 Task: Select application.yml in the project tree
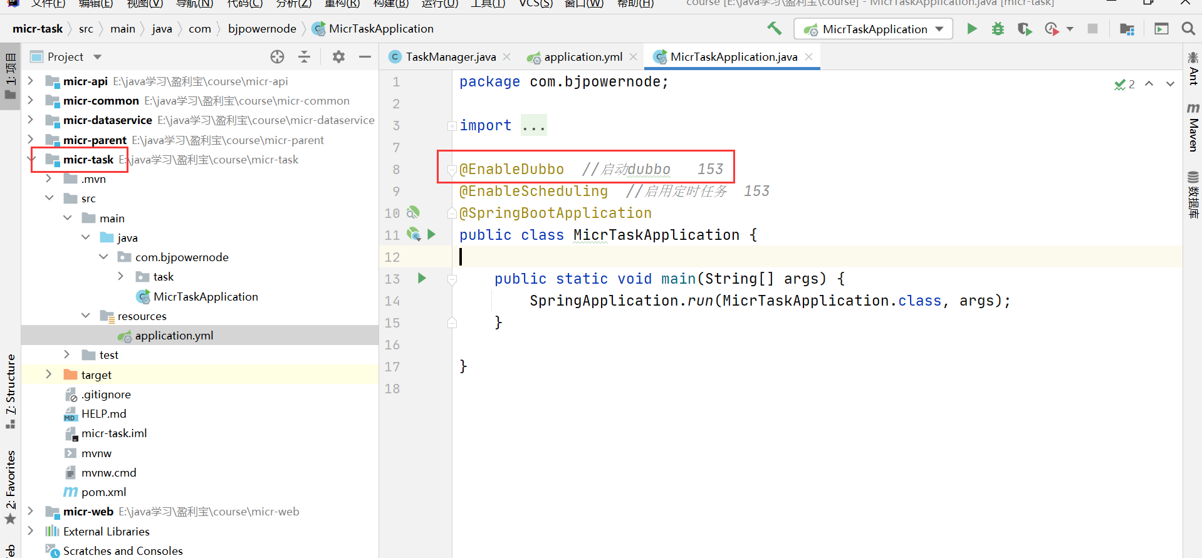click(x=174, y=335)
